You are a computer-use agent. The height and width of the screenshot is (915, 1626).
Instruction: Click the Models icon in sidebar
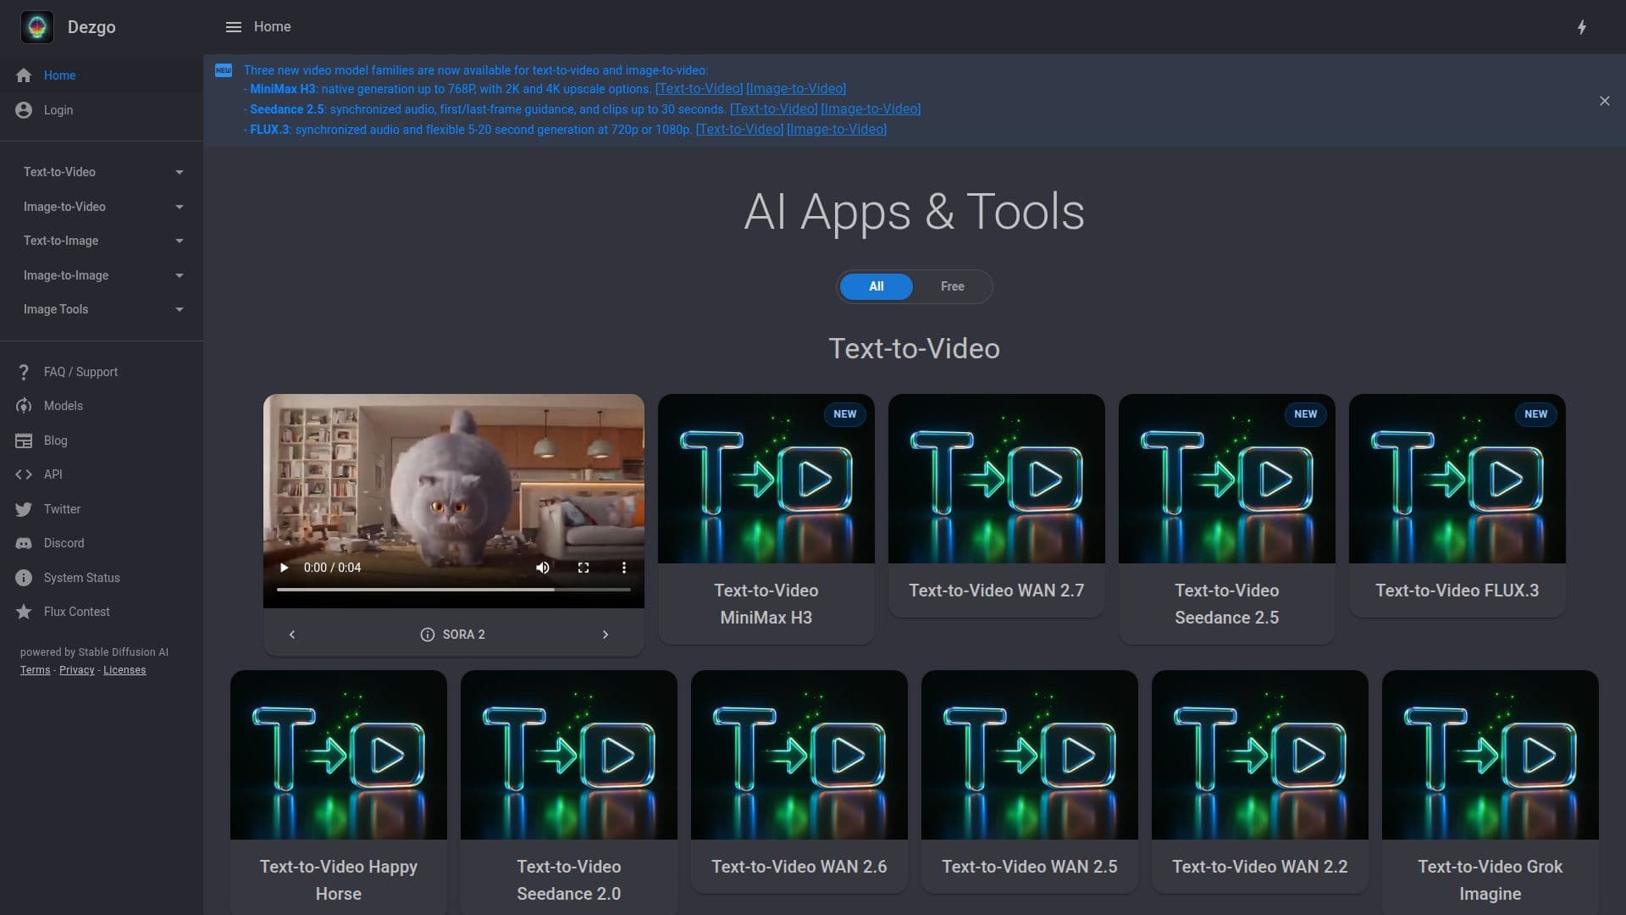[x=24, y=406]
